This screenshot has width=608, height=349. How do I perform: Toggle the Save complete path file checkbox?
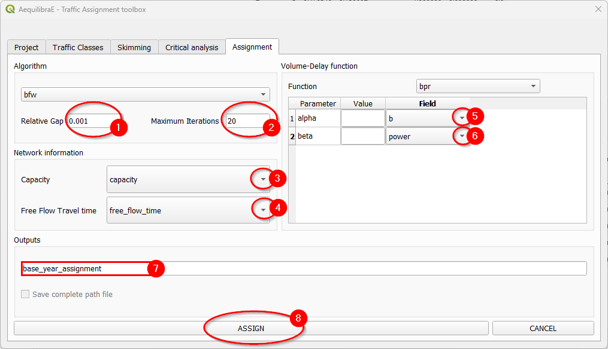coord(25,294)
